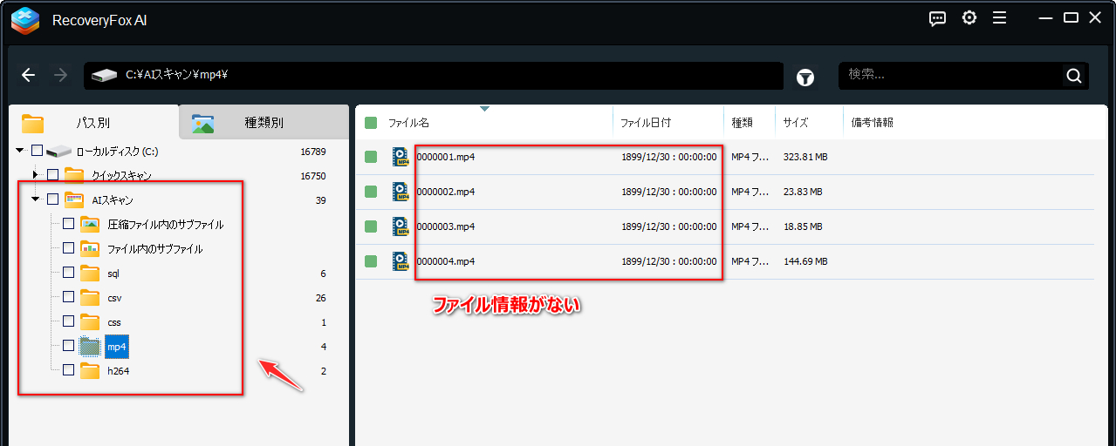Viewport: 1116px width, 446px height.
Task: Collapse the ローカルディスク (C:) tree node
Action: point(20,151)
